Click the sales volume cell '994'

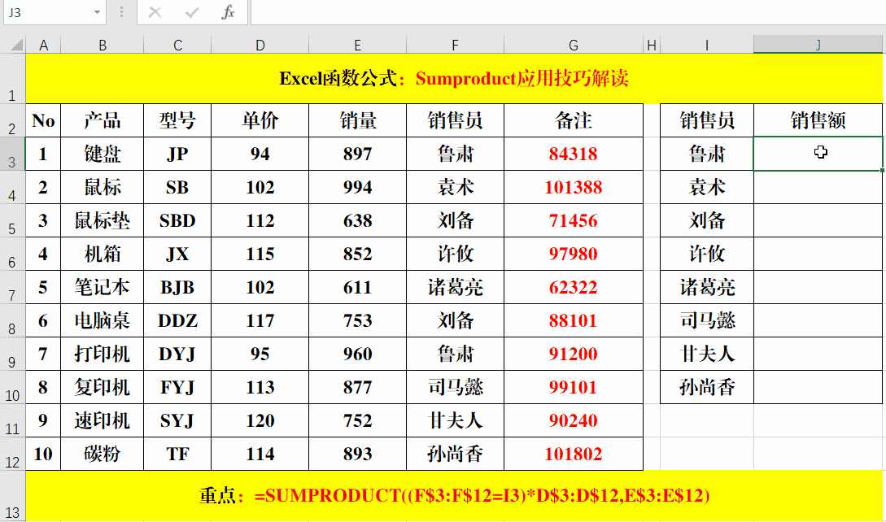358,187
